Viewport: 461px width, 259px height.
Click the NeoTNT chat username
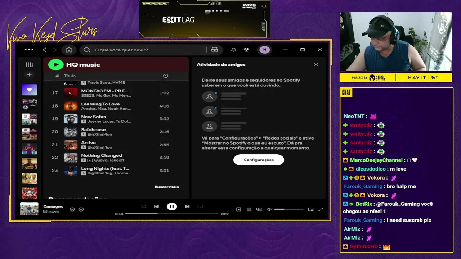pos(354,116)
